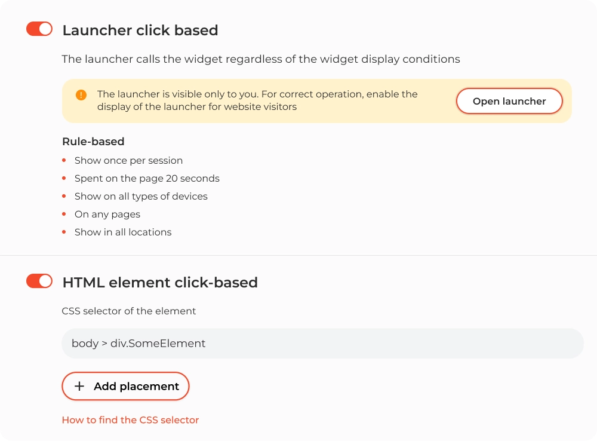This screenshot has width=597, height=441.
Task: Select the Show in all locations rule
Action: pyautogui.click(x=123, y=232)
